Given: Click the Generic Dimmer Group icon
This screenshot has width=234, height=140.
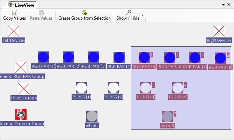Looking at the screenshot, I should tap(21, 114).
